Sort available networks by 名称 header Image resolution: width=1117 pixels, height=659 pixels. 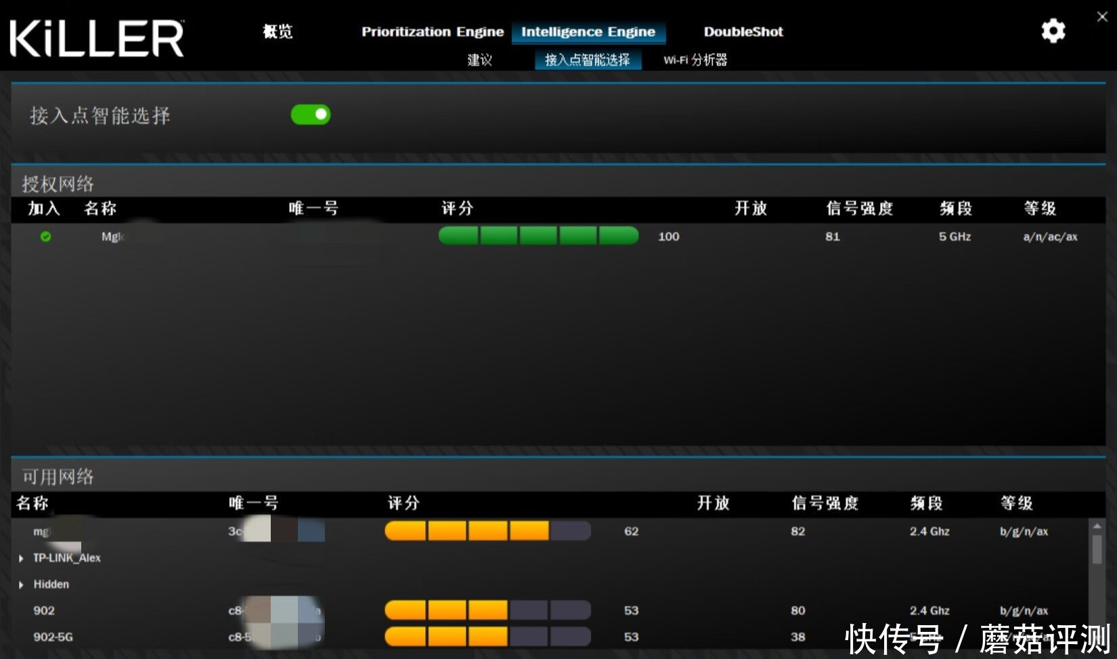point(32,503)
